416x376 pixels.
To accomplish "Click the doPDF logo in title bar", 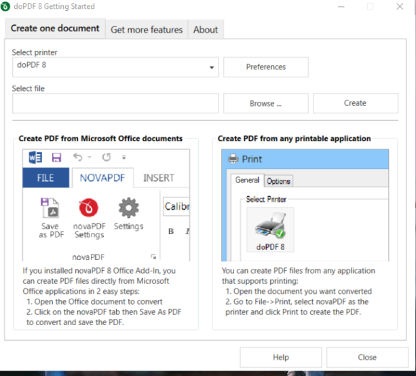I will tap(5, 6).
